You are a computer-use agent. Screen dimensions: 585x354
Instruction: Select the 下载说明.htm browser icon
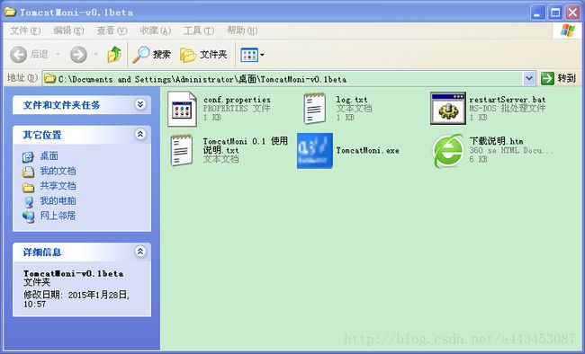click(448, 151)
